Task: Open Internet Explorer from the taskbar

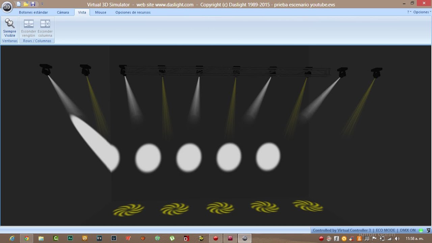Action: 12,238
